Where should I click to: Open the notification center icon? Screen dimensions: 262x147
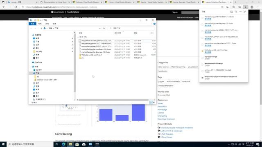(257, 144)
